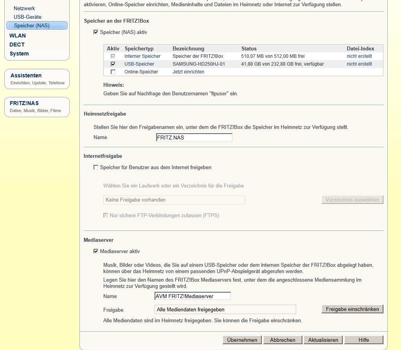Image resolution: width=401 pixels, height=350 pixels.
Task: Toggle the Speicher (NAS) aktiv checkbox
Action: click(96, 32)
